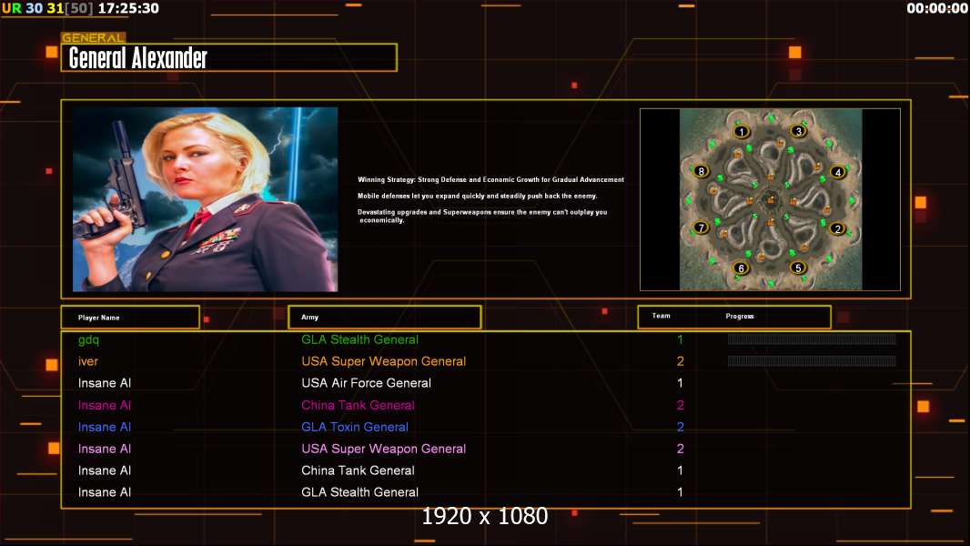
Task: Select start position 2 on the map
Action: (838, 228)
